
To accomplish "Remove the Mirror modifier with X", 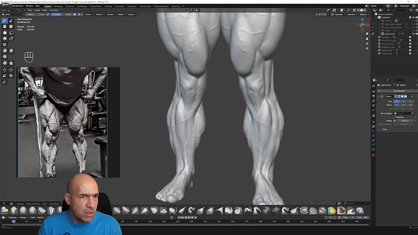I will pyautogui.click(x=412, y=97).
